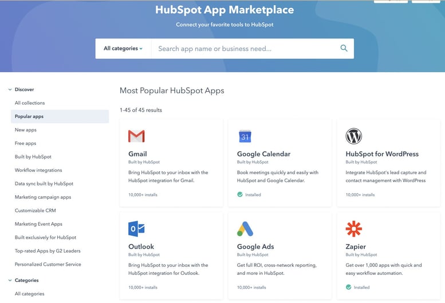Click the Installed checkmark on Google Calendar
The width and height of the screenshot is (445, 303).
(241, 195)
